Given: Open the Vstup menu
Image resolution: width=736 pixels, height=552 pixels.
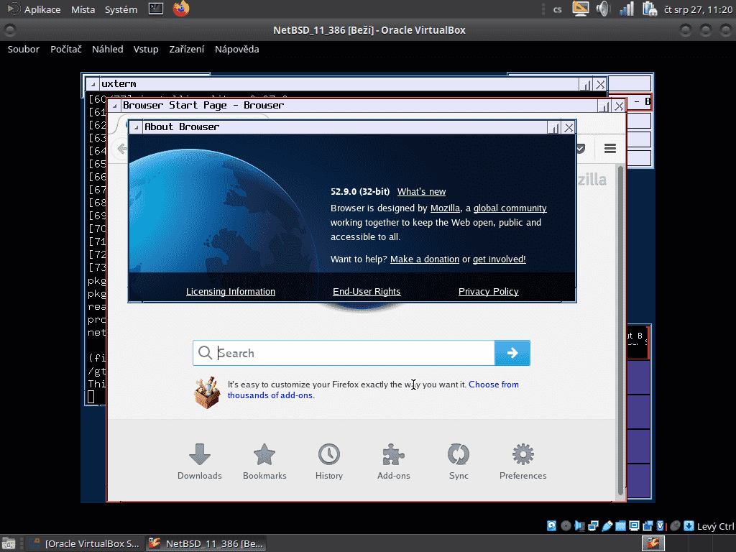Looking at the screenshot, I should point(146,50).
